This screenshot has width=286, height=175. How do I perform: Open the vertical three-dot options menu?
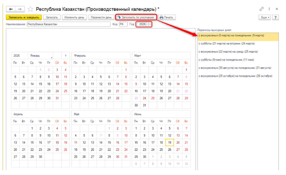[269, 9]
